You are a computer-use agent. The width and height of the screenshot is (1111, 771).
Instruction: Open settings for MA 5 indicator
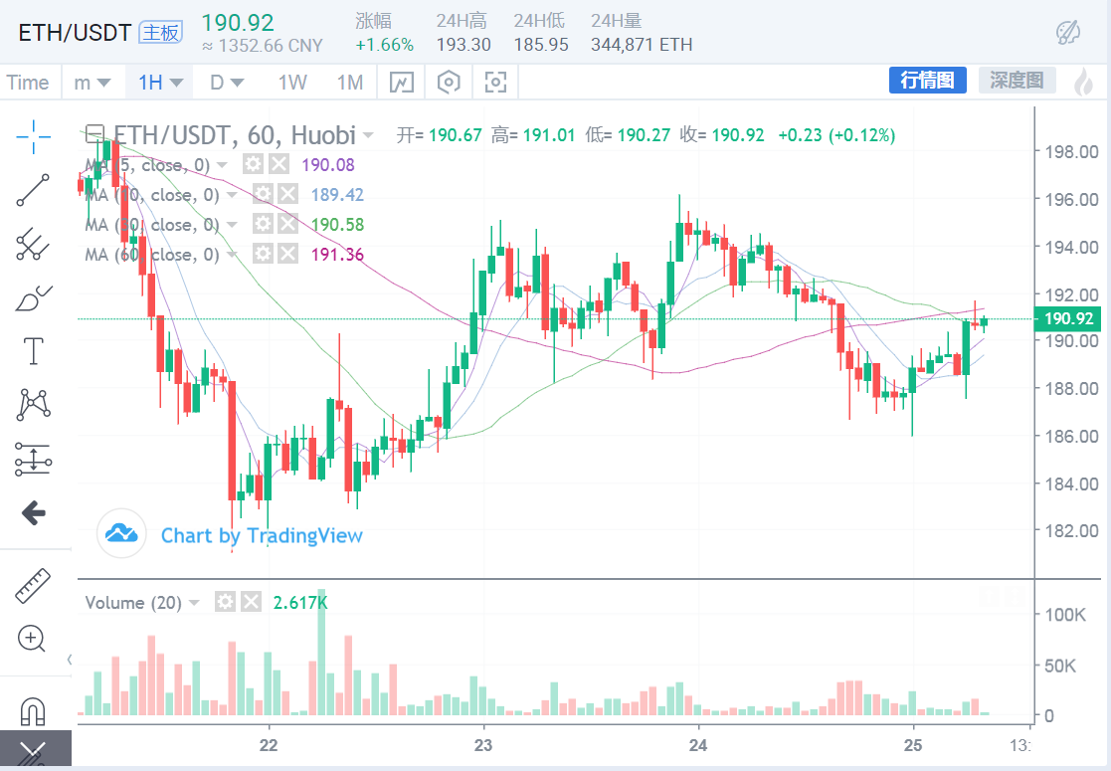click(253, 164)
